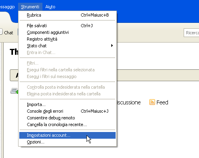Click the Chat toolbar button
Viewport: 199px width, 158px height.
point(7,32)
